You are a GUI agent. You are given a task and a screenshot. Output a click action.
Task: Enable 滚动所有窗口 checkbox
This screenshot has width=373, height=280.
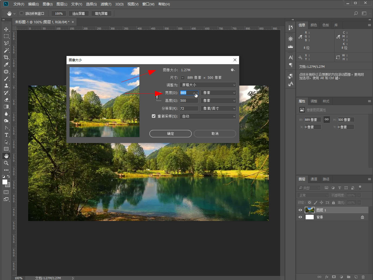pos(22,13)
